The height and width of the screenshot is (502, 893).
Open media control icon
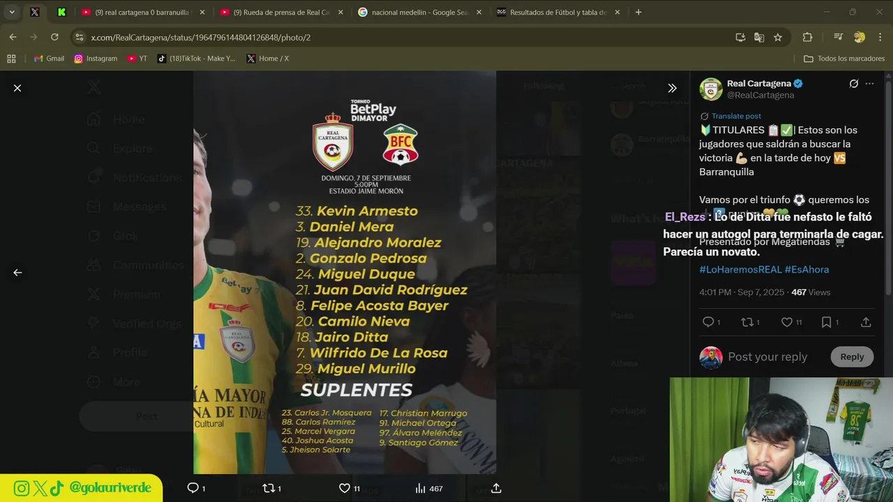coord(838,37)
